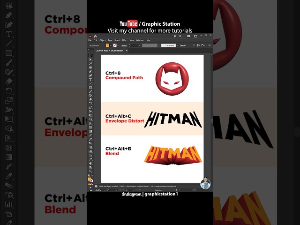Close the GS.ai document tab
The image size is (300, 225).
click(127, 51)
